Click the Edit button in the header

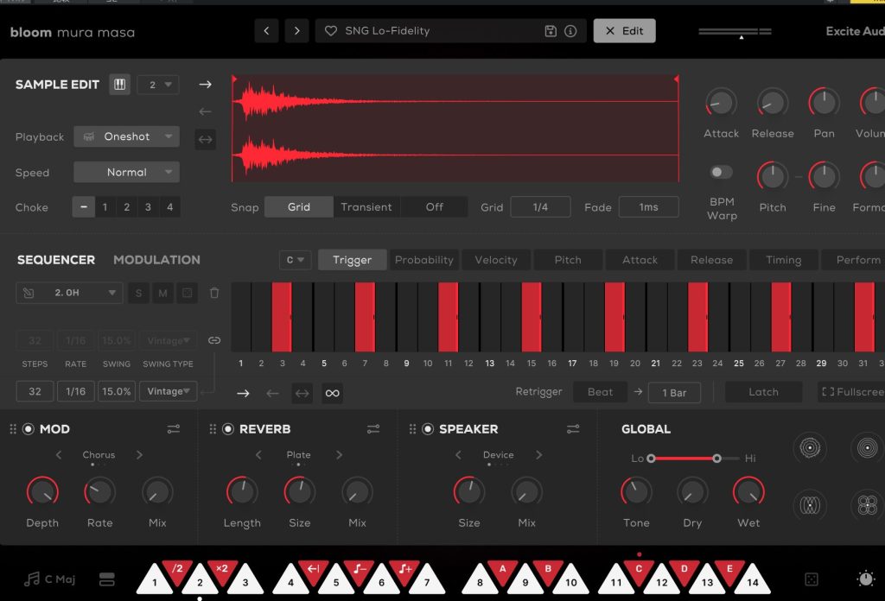[624, 31]
